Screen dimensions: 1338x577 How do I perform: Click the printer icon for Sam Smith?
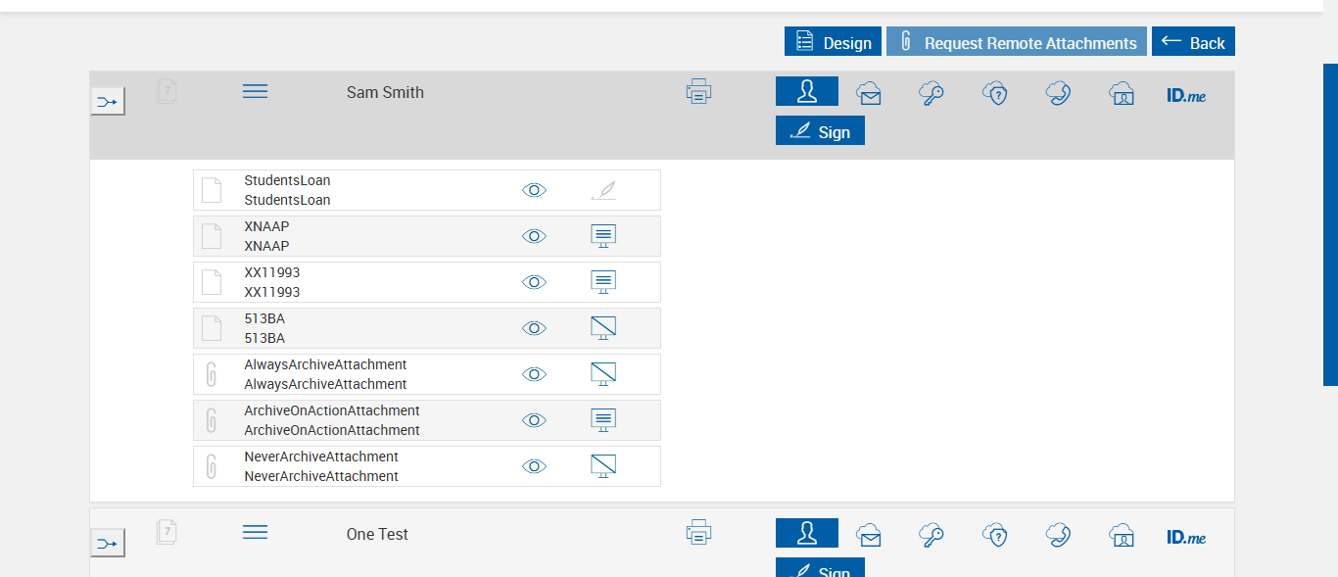point(698,92)
